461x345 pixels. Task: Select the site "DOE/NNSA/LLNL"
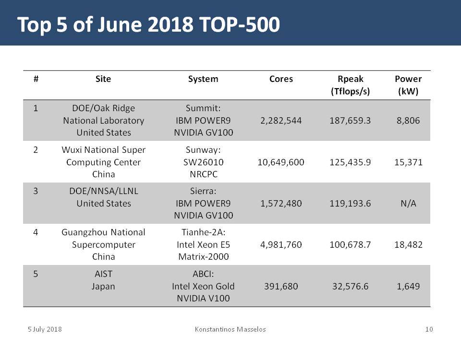104,191
